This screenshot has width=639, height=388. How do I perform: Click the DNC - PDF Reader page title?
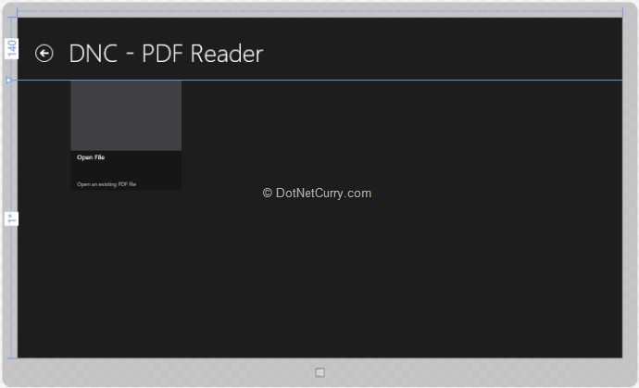166,54
